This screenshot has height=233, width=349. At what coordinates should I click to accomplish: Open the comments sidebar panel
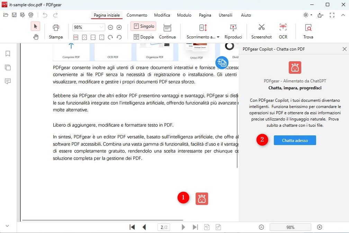click(8, 81)
